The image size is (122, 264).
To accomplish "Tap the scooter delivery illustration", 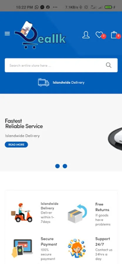I will [21, 213].
